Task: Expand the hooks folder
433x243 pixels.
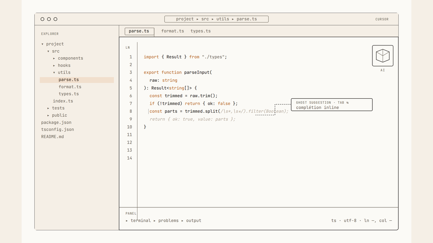Action: point(62,66)
